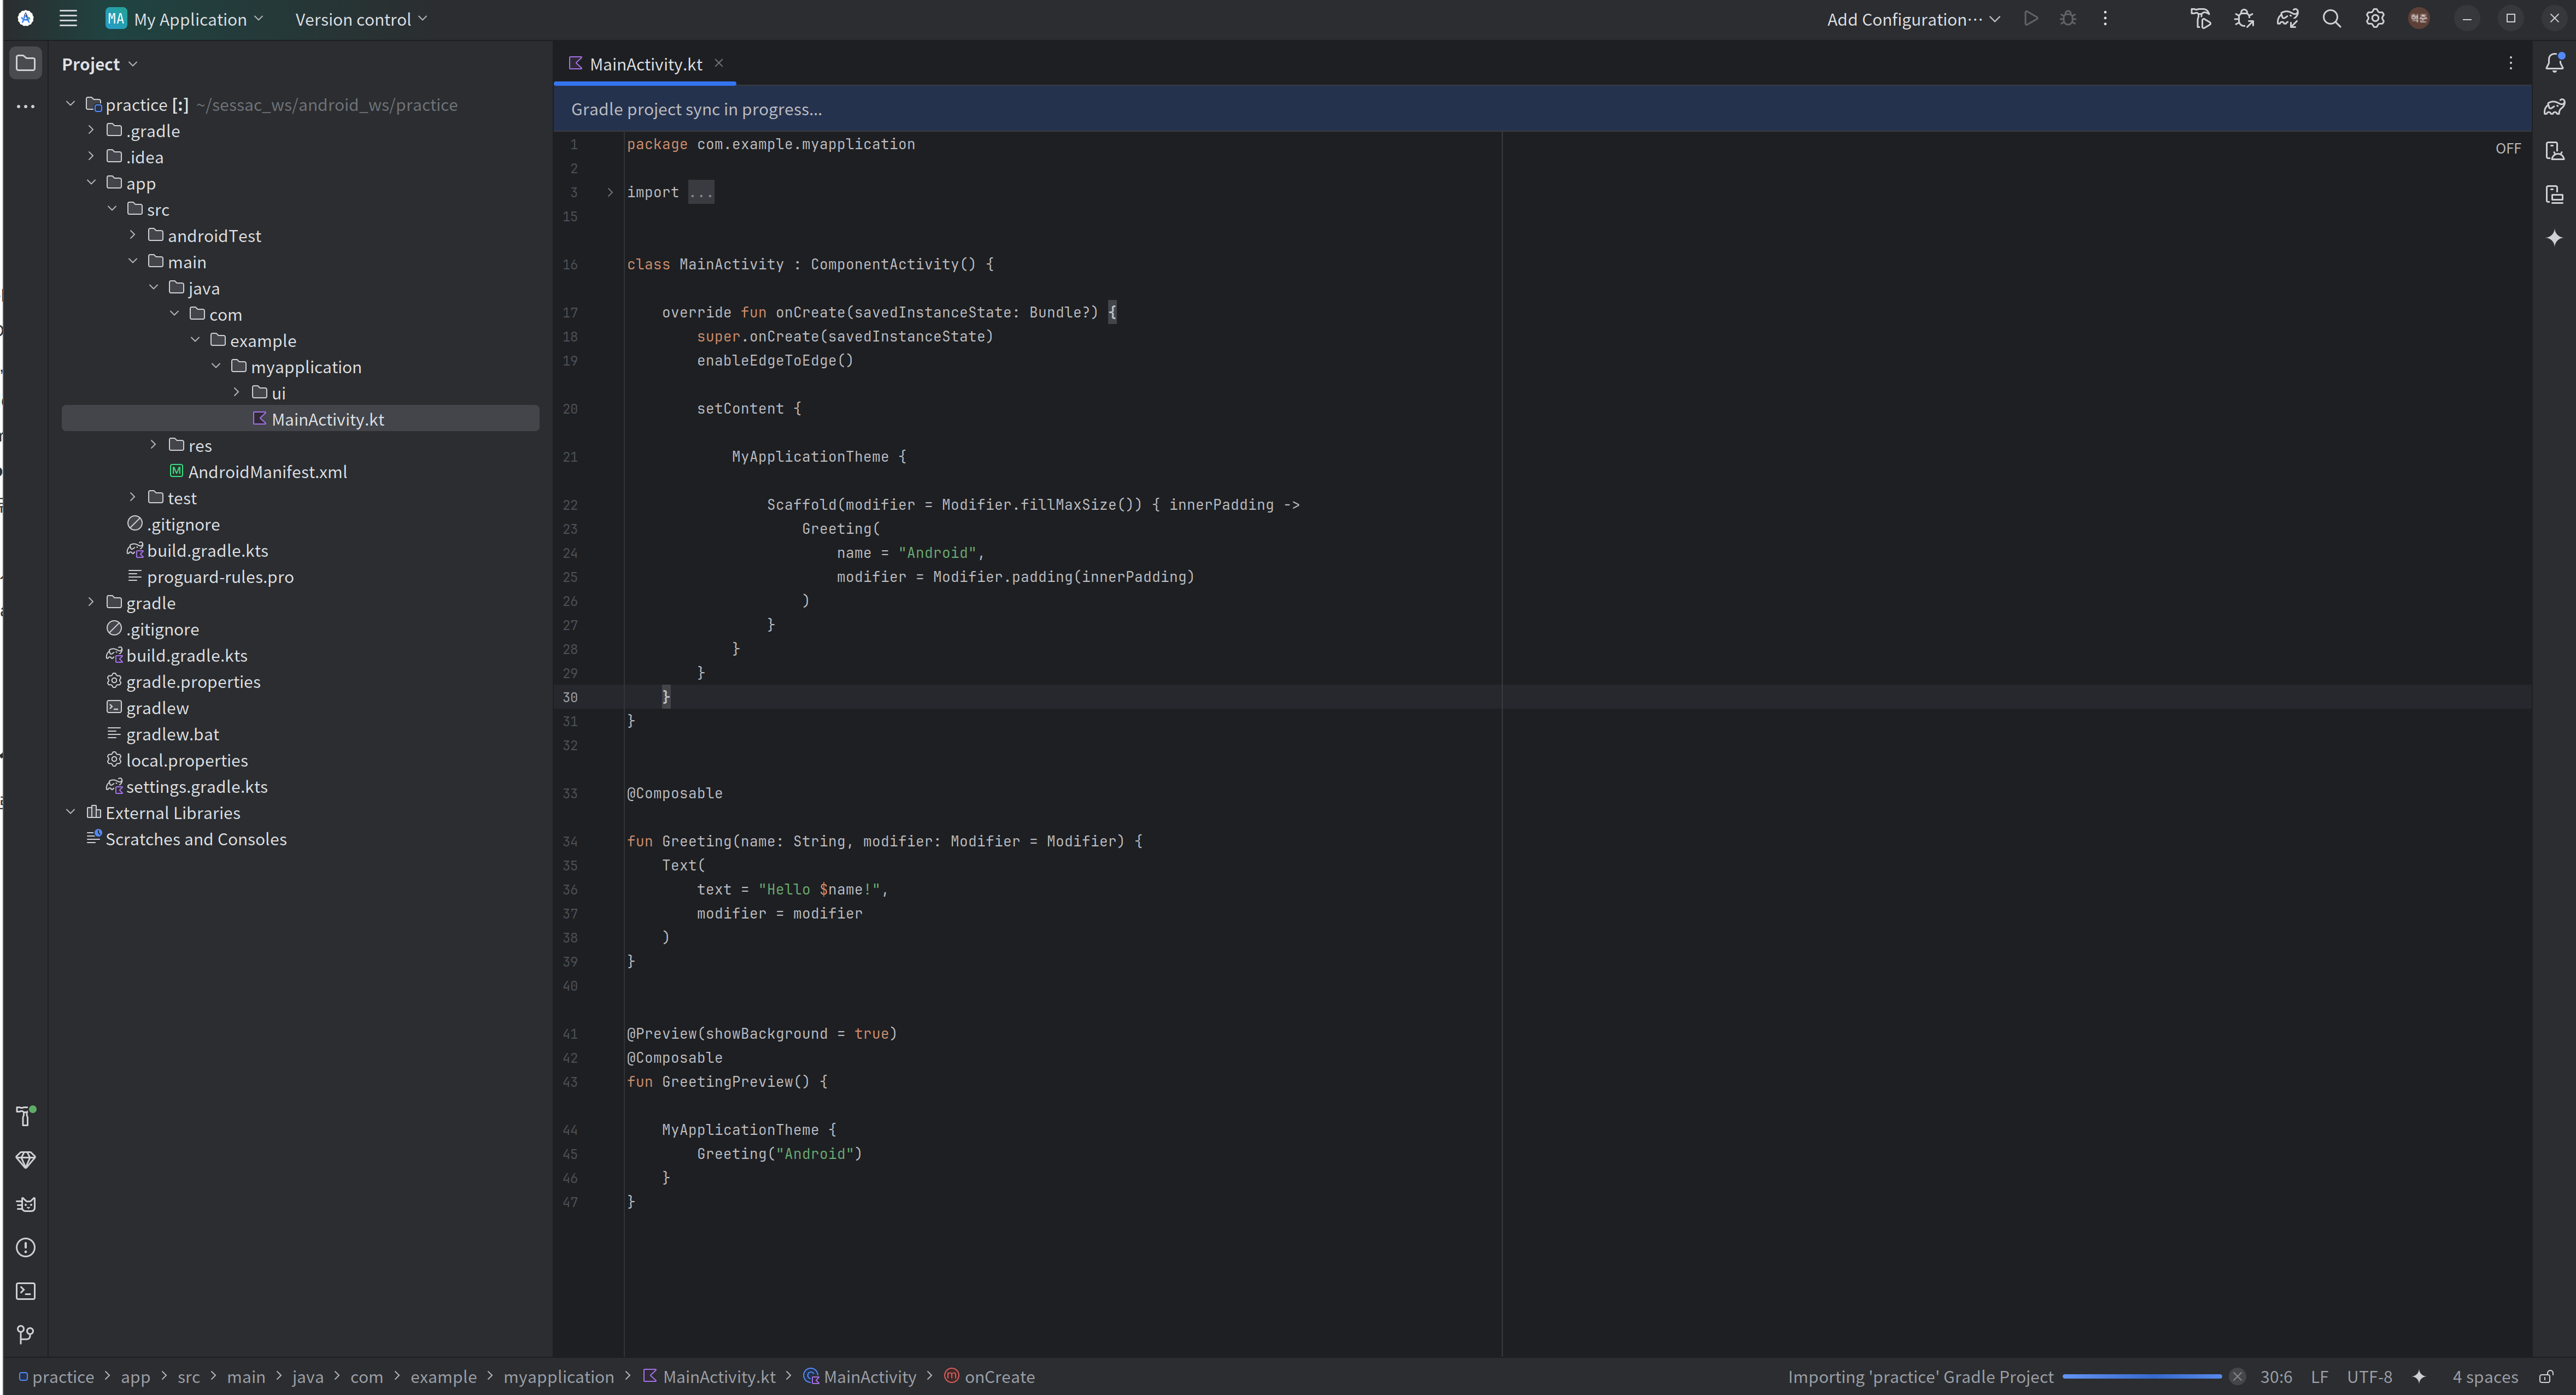Open the Build tool window hammer icon
This screenshot has width=2576, height=1395.
(x=26, y=1116)
